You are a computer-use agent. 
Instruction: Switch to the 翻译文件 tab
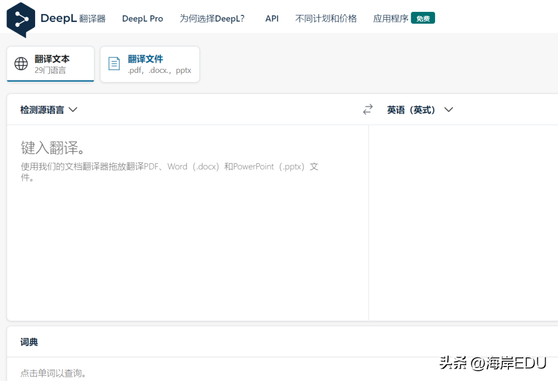coord(150,64)
